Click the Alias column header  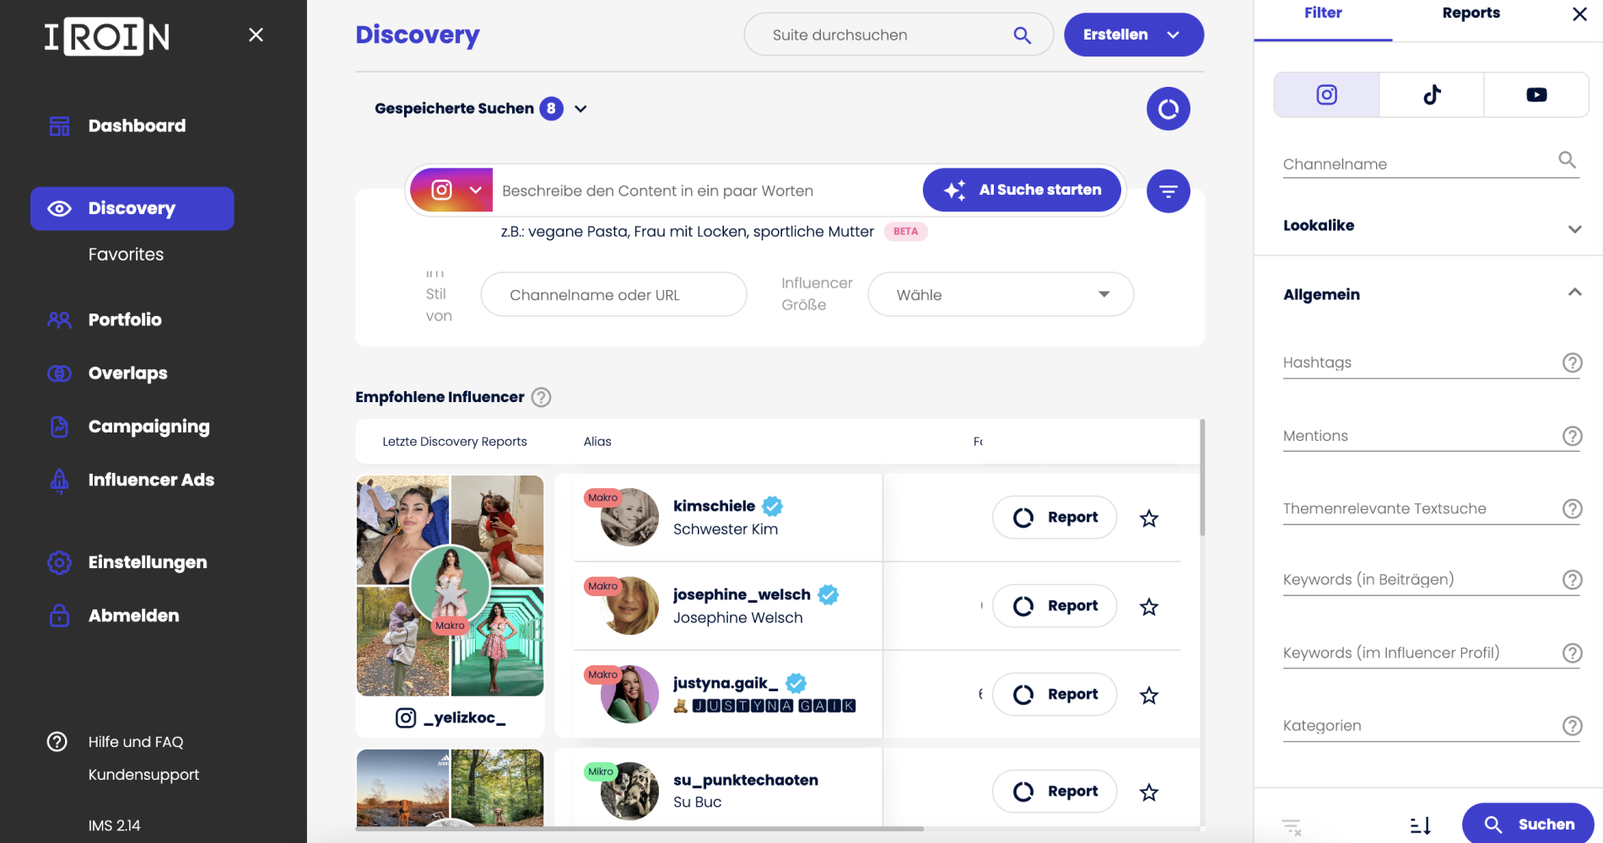(597, 442)
